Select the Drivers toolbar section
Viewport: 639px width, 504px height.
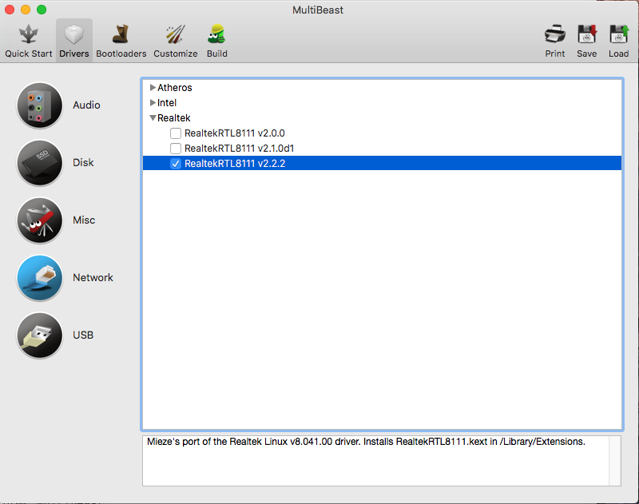[x=74, y=41]
